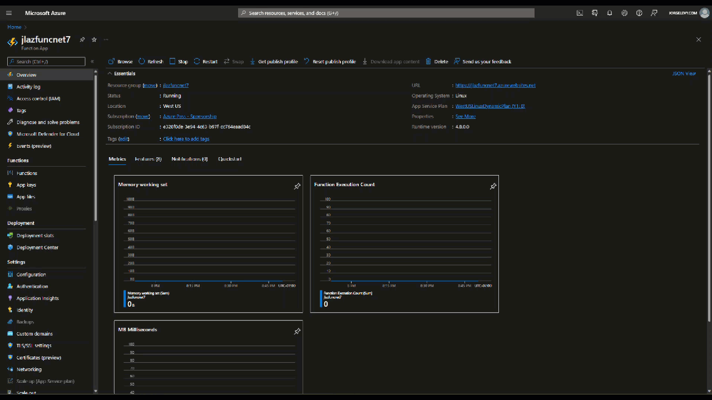712x400 pixels.
Task: Open Cloud Shell from the top bar
Action: tap(580, 13)
